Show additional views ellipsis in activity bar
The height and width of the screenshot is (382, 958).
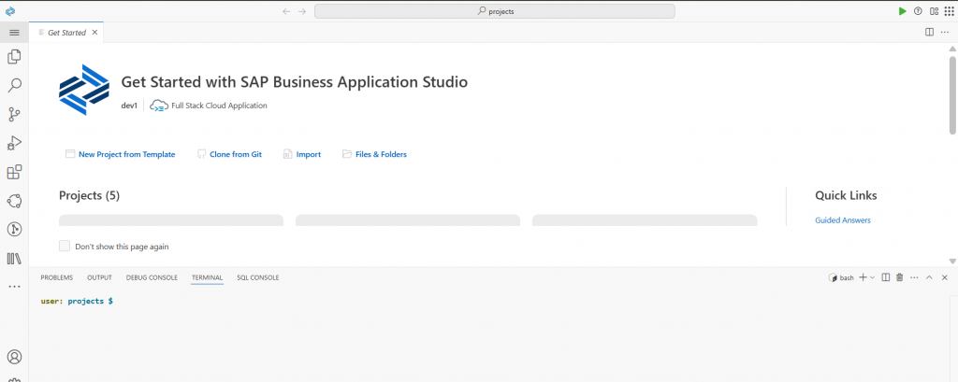[14, 286]
